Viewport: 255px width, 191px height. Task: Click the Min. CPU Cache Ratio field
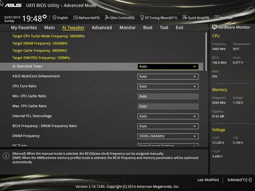pos(168,96)
